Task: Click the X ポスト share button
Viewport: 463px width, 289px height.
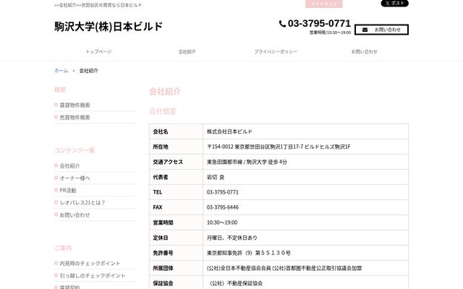Action: tap(394, 3)
